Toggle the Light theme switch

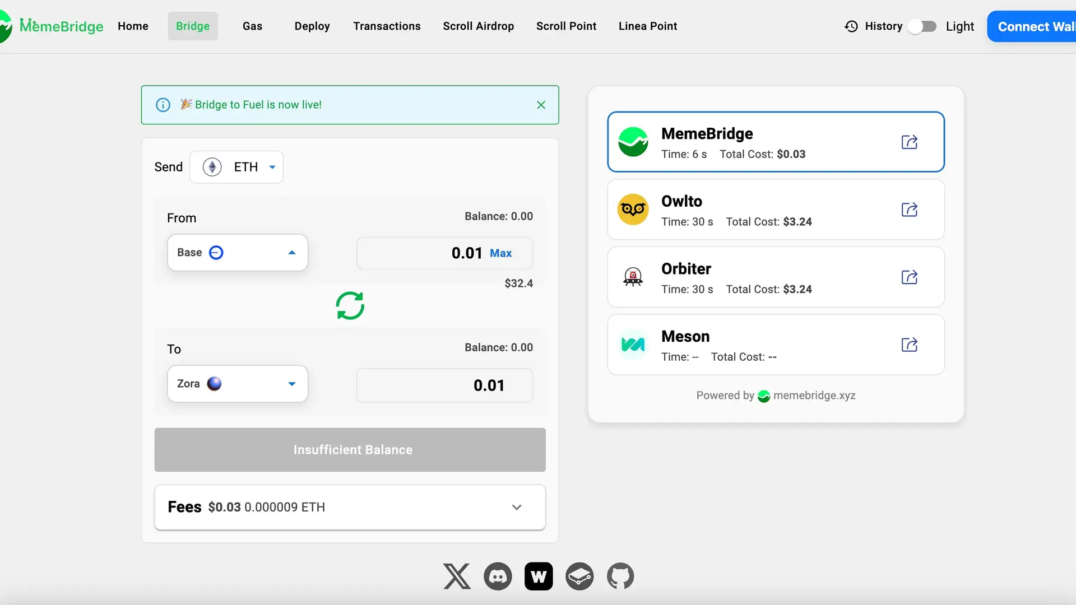pos(922,26)
